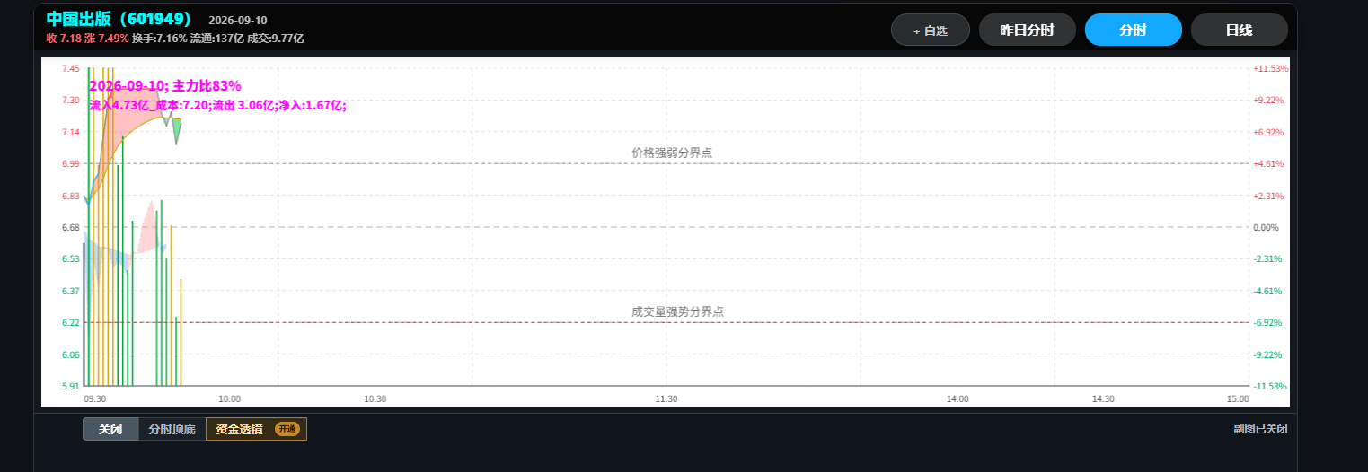Click the 主力比83% chart annotation
This screenshot has height=472, width=1368.
click(207, 86)
